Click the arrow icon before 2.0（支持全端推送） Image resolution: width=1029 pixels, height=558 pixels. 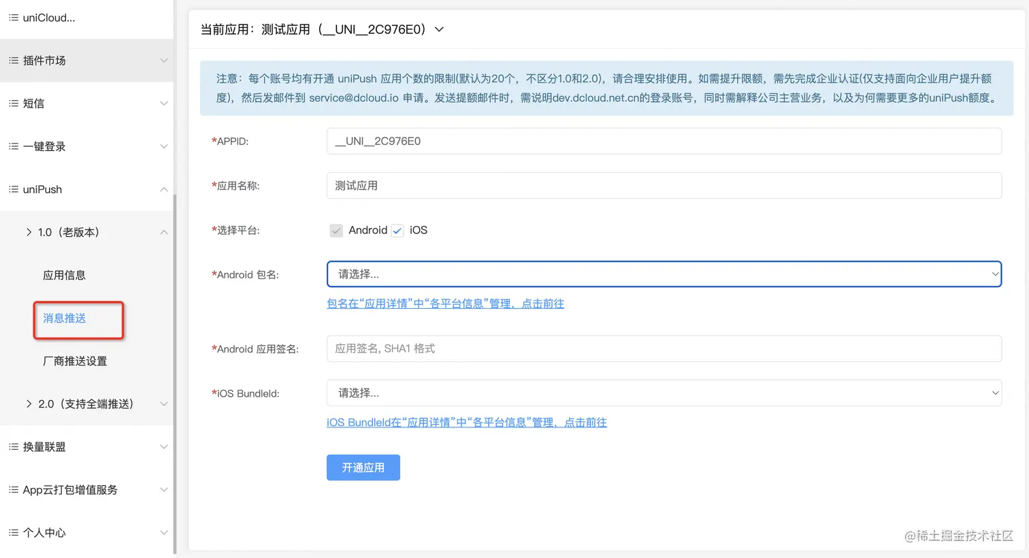click(x=29, y=404)
